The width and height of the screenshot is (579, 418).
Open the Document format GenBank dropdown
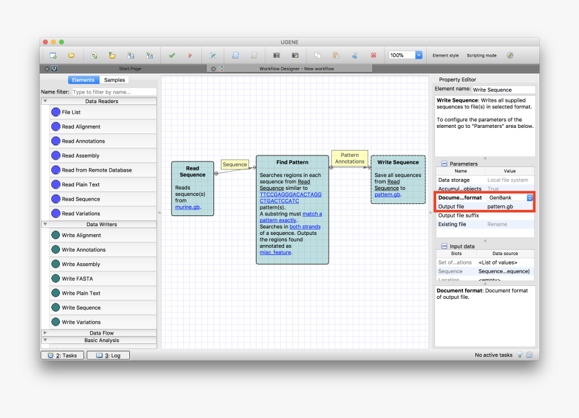coord(530,197)
